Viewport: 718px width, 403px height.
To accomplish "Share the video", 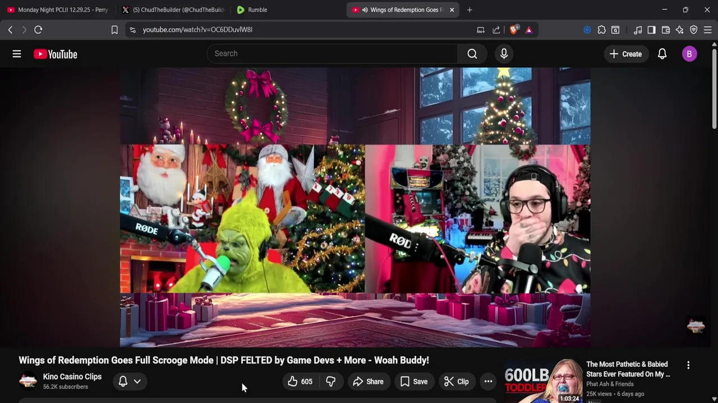I will tap(368, 382).
